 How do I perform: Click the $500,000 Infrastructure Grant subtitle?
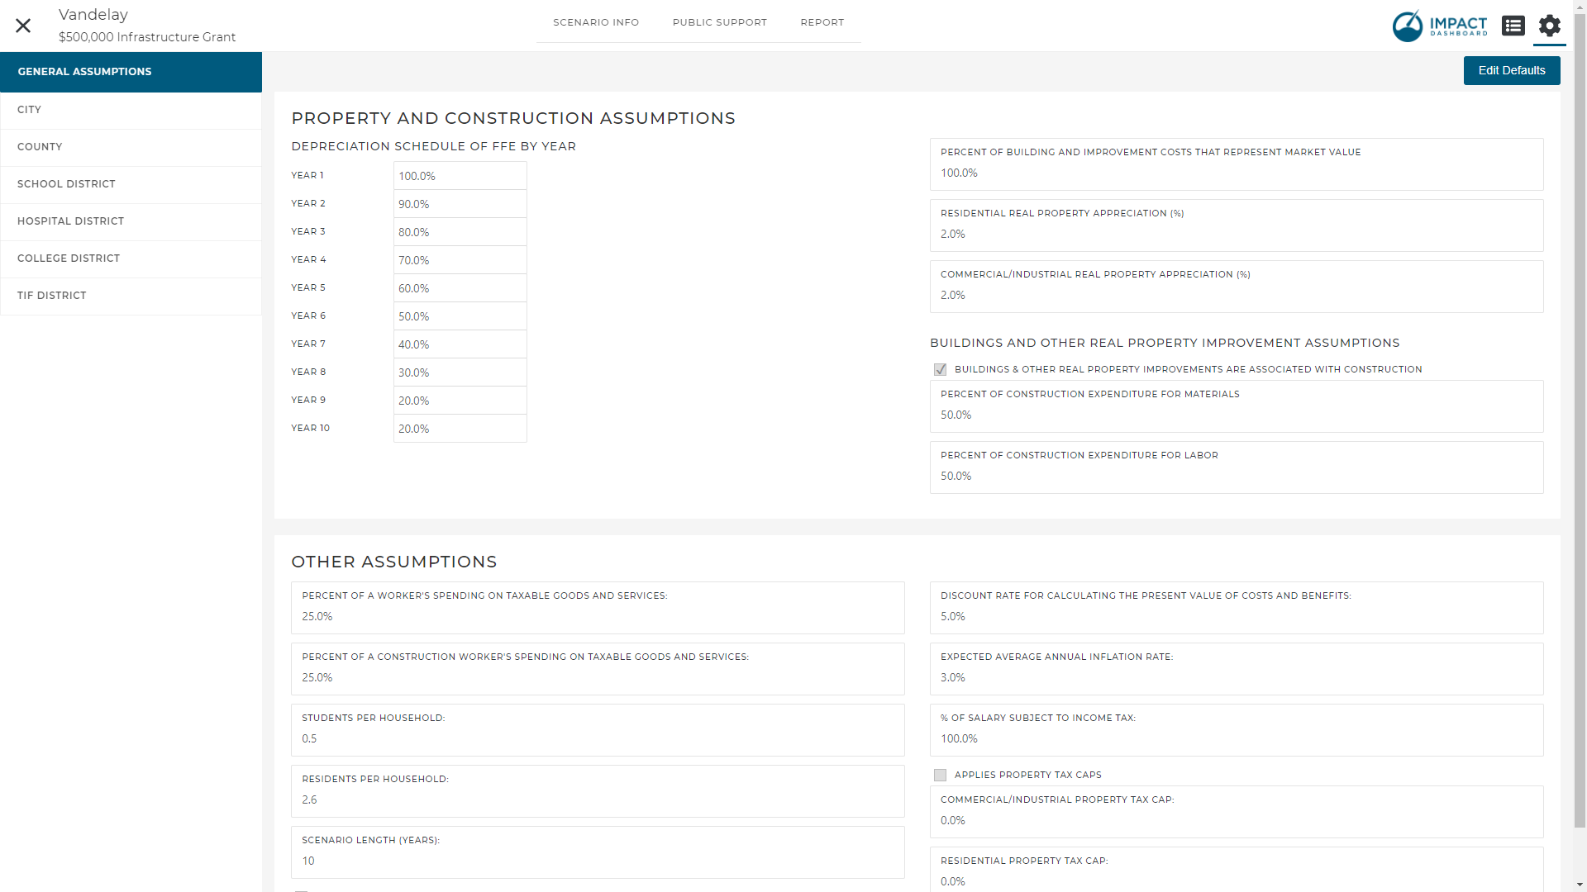pyautogui.click(x=147, y=37)
